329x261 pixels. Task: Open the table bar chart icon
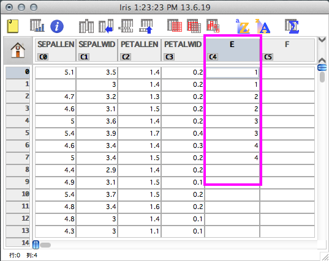pos(37,25)
